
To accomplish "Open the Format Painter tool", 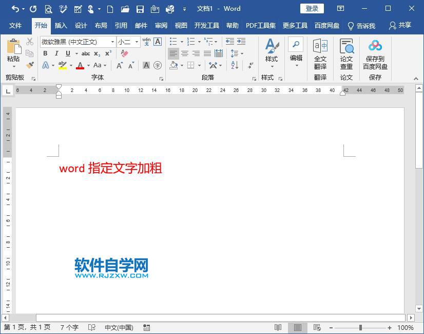I will (30, 65).
